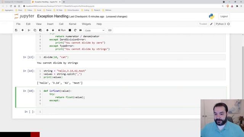Select the In [14] string split cell

tap(130, 74)
